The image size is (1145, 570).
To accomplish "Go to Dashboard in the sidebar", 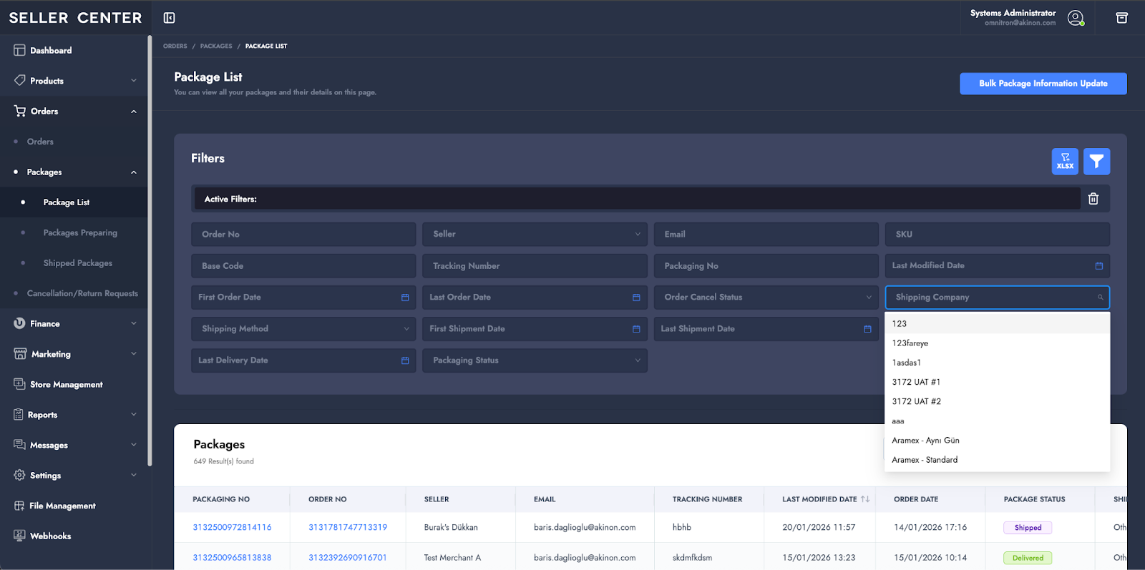I will click(x=51, y=51).
